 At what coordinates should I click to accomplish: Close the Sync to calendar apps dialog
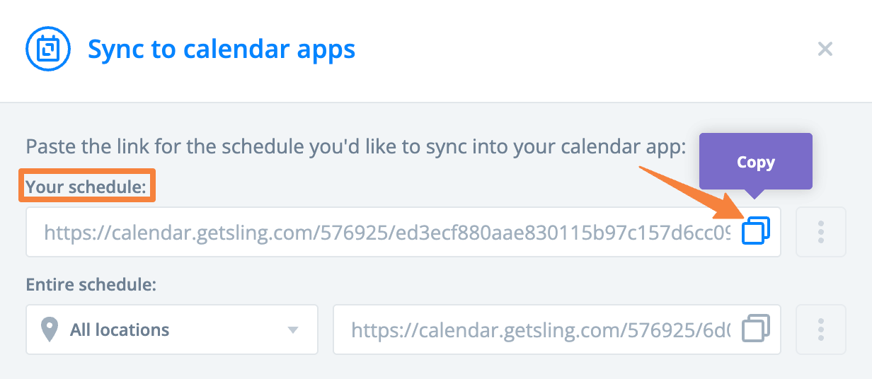825,49
